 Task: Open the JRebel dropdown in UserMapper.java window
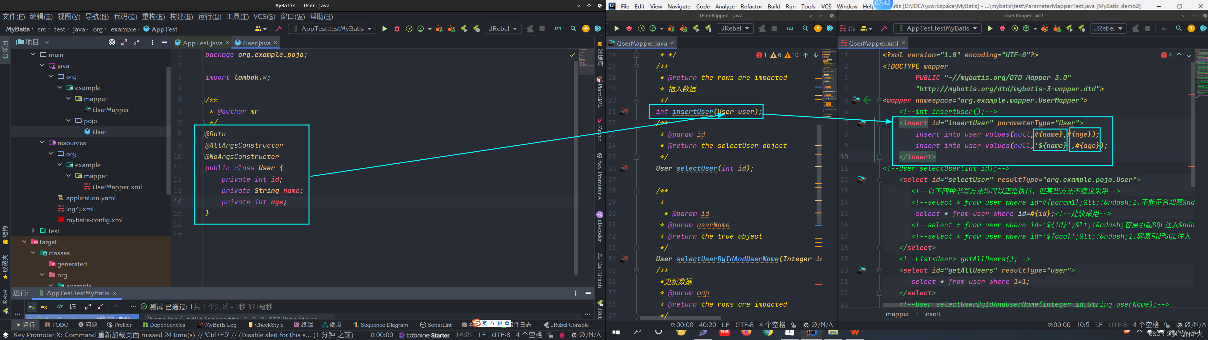pos(735,29)
